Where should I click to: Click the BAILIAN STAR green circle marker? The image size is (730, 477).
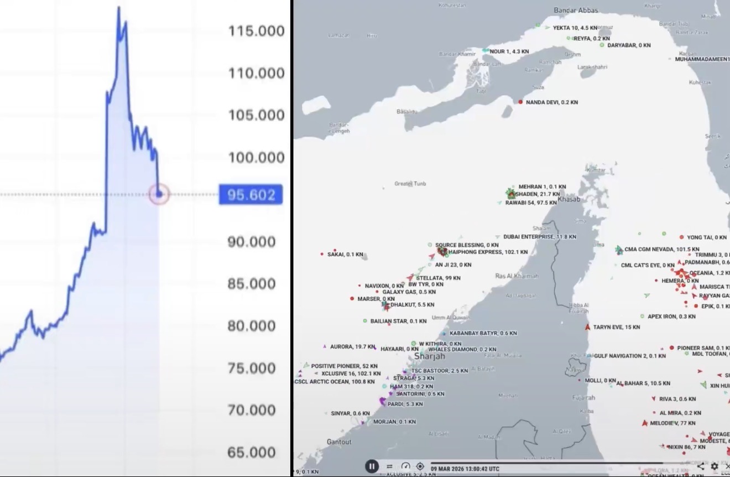[x=365, y=320]
